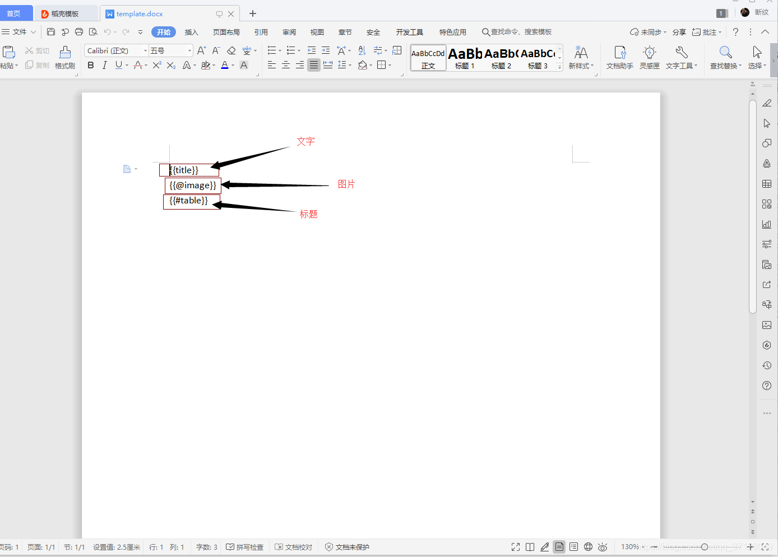Enable eye protection mode icon
The width and height of the screenshot is (778, 557).
click(603, 547)
